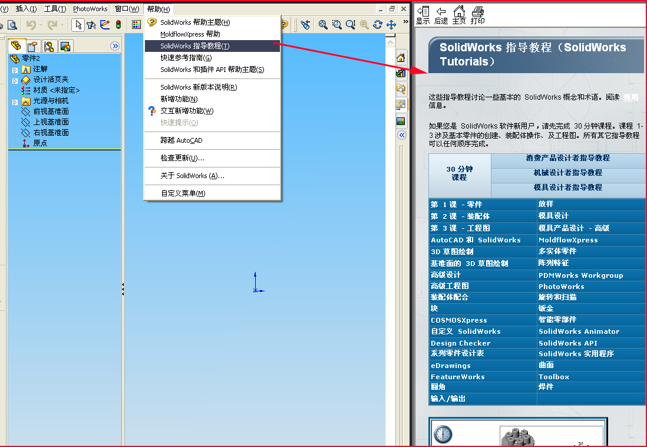Open the PhotoWorks menu
This screenshot has width=647, height=447.
pos(90,9)
